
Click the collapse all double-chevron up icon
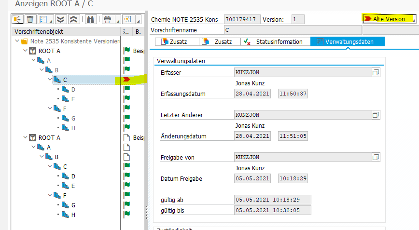[73, 20]
